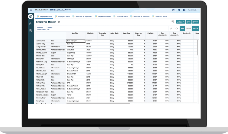Click the 17,500 pay rate cell
The height and width of the screenshot is (134, 228).
[x=151, y=83]
